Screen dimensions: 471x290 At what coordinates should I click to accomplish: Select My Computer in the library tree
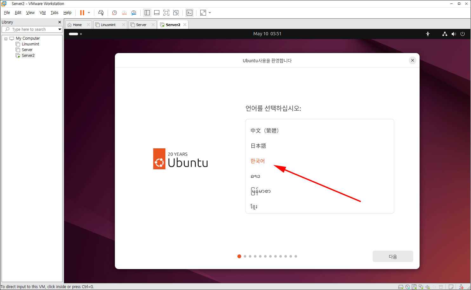pyautogui.click(x=28, y=38)
